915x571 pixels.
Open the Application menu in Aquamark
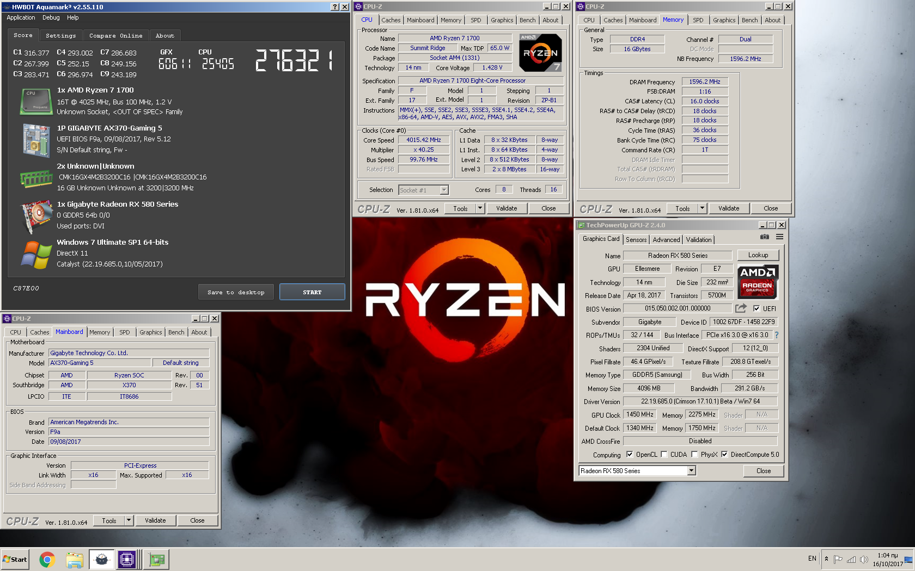[21, 17]
